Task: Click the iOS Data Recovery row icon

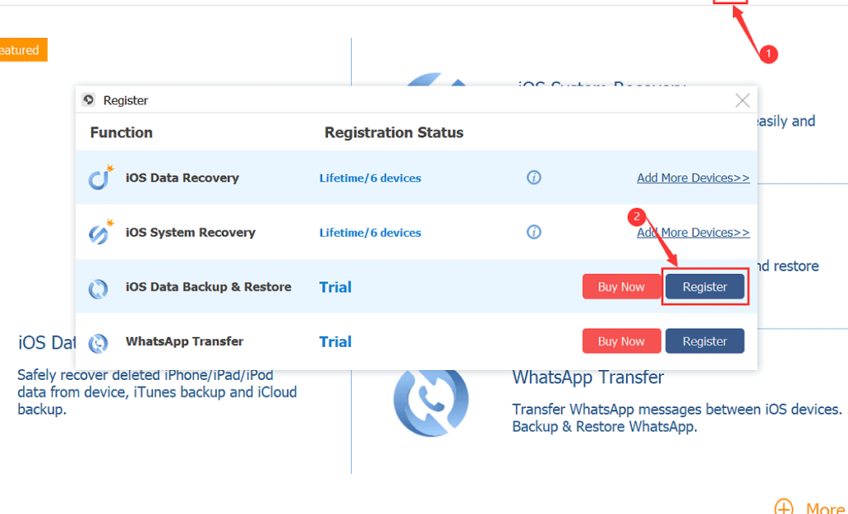Action: point(101,177)
